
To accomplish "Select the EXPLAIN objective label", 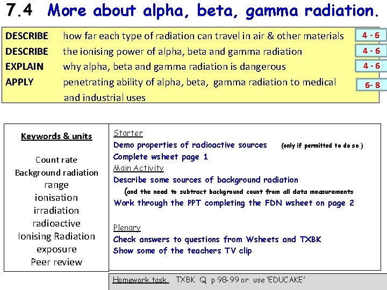I will point(24,67).
